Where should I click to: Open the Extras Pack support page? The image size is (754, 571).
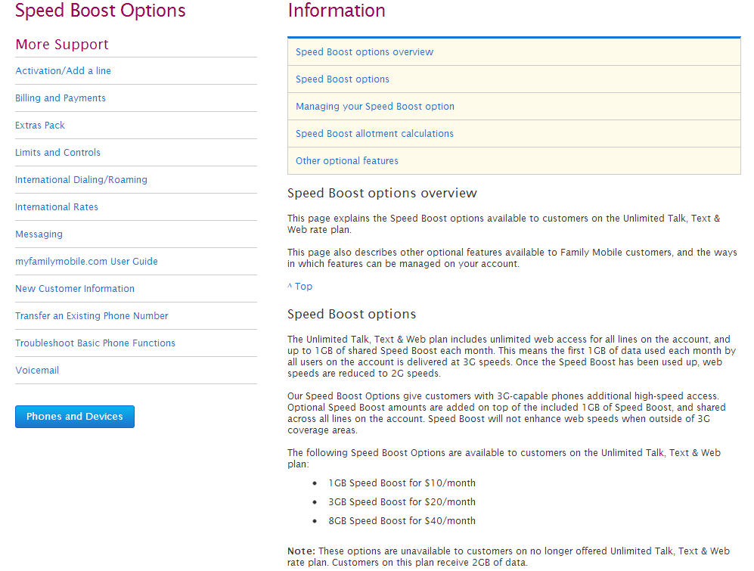[x=40, y=126]
